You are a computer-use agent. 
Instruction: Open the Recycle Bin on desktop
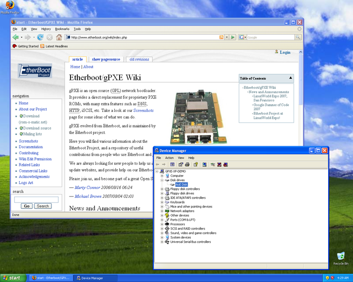click(341, 259)
